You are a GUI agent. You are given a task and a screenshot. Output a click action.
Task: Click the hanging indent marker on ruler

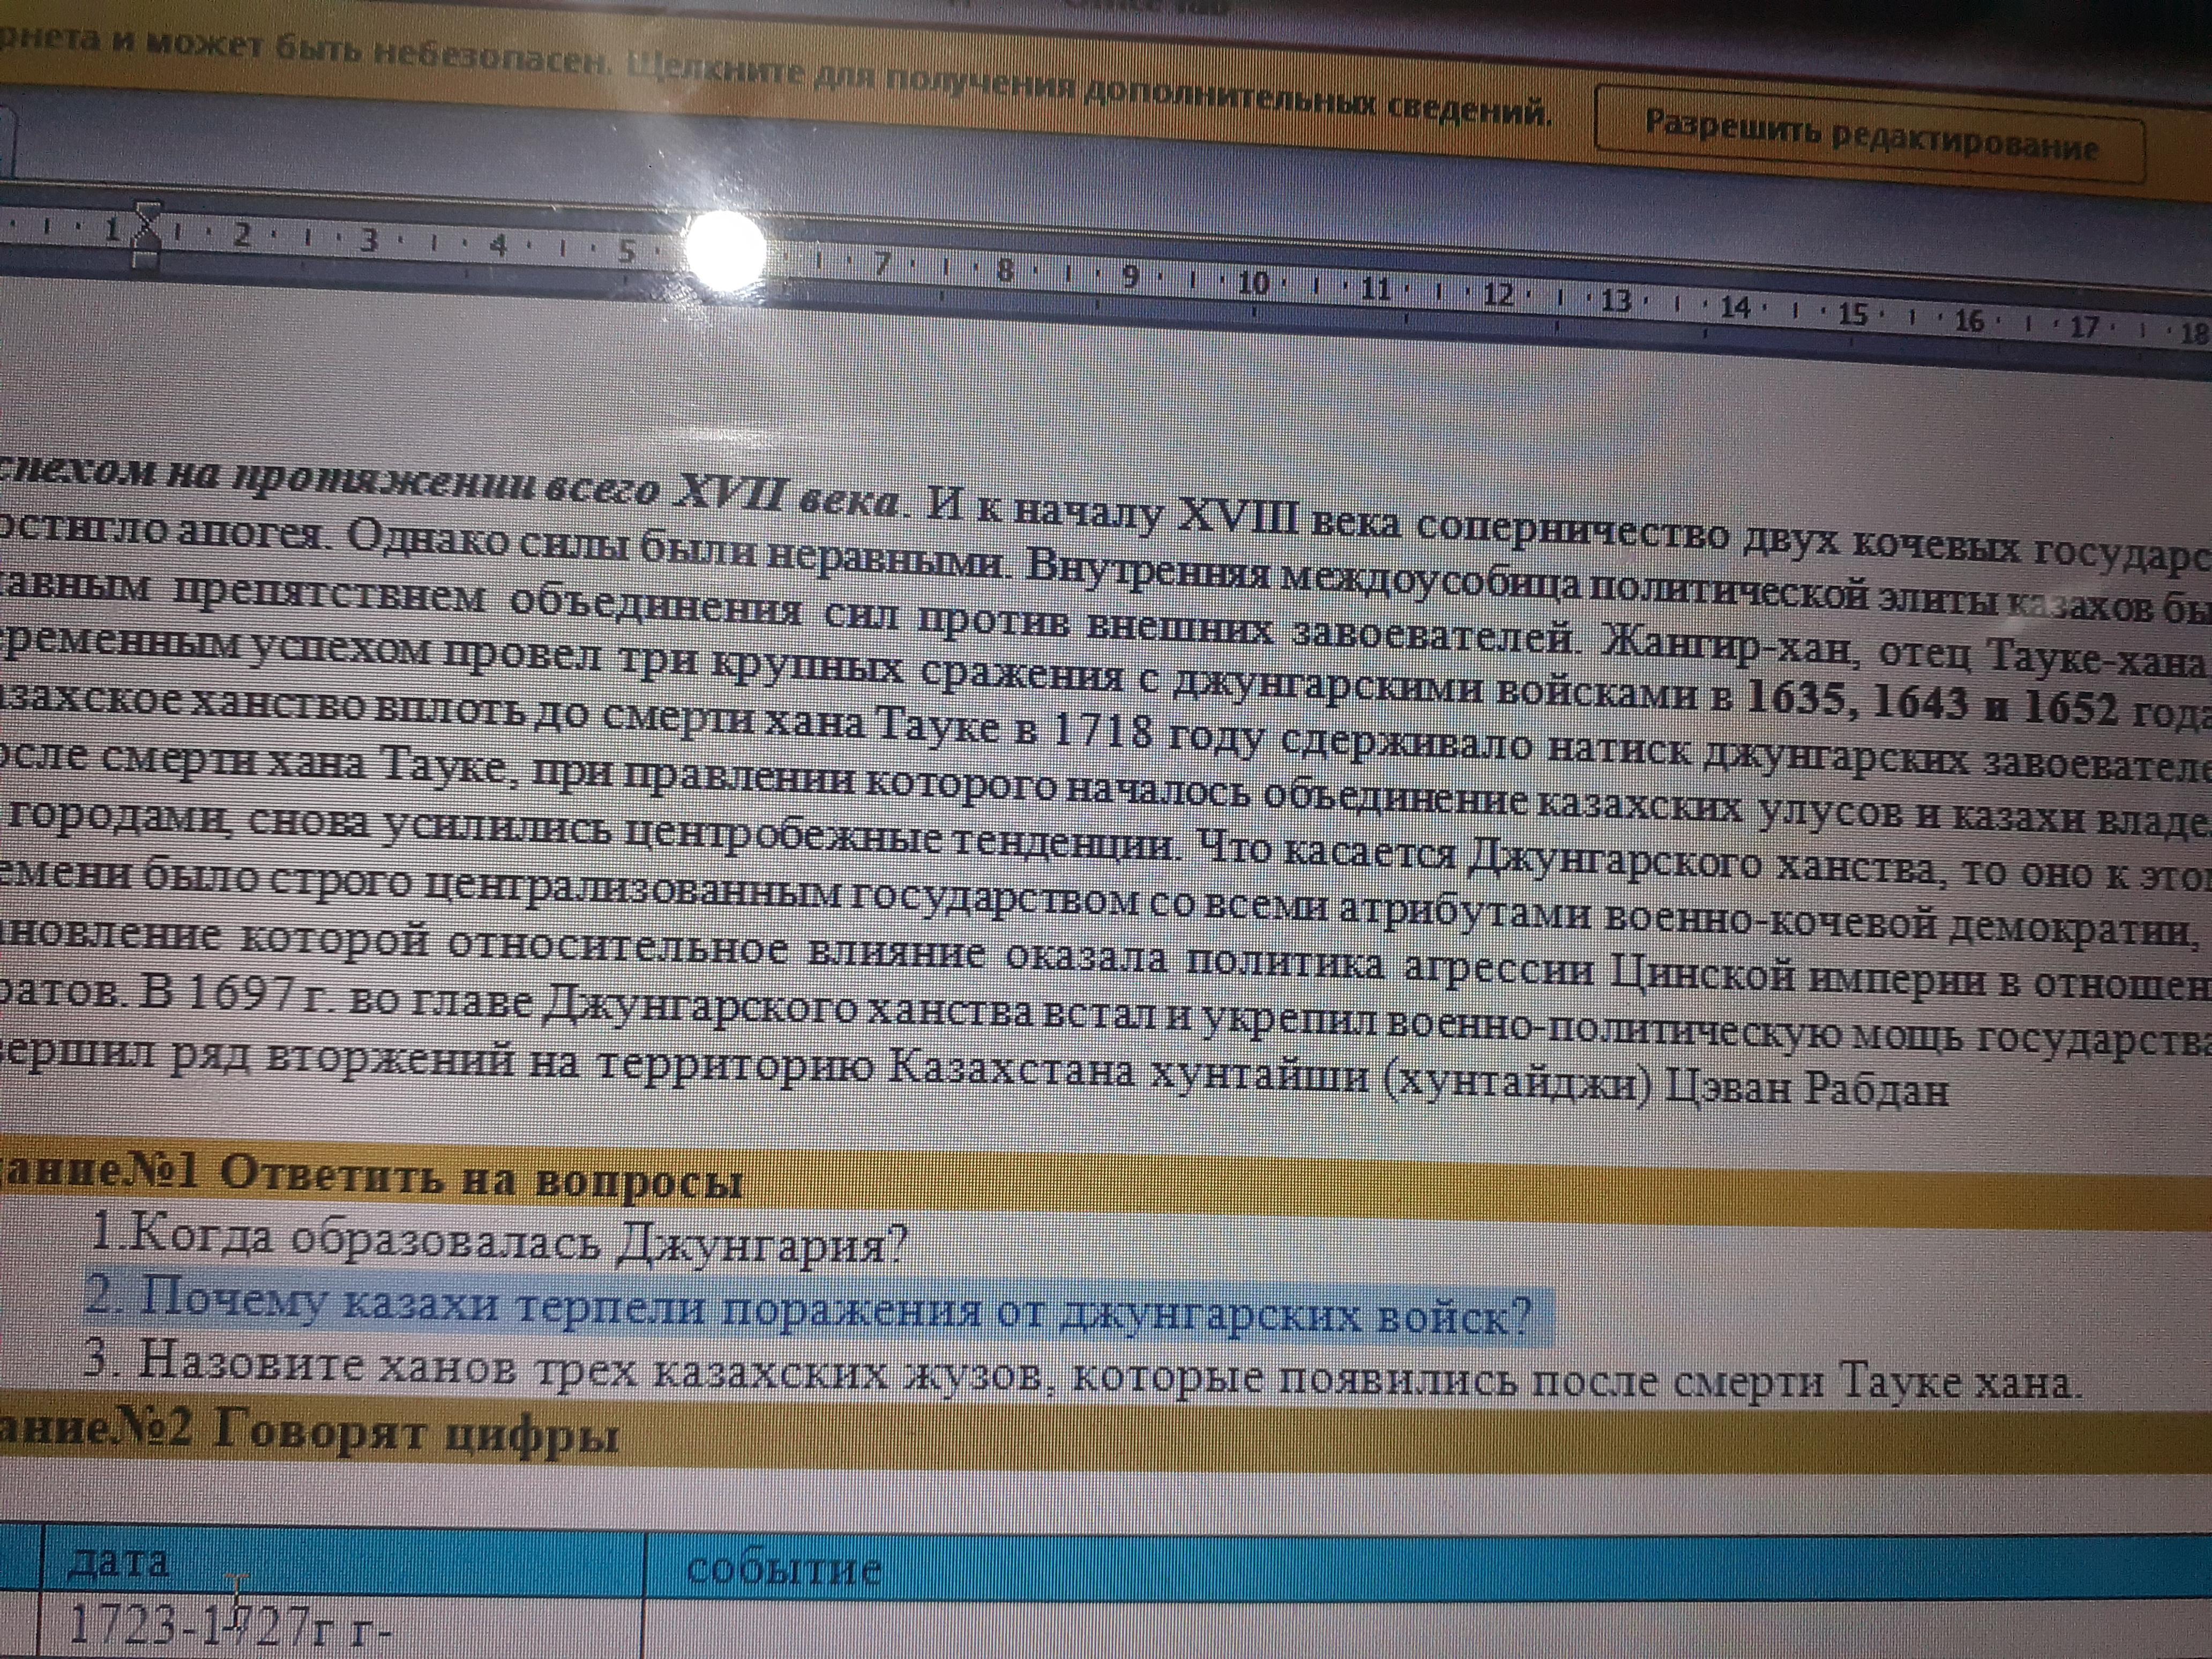(147, 242)
